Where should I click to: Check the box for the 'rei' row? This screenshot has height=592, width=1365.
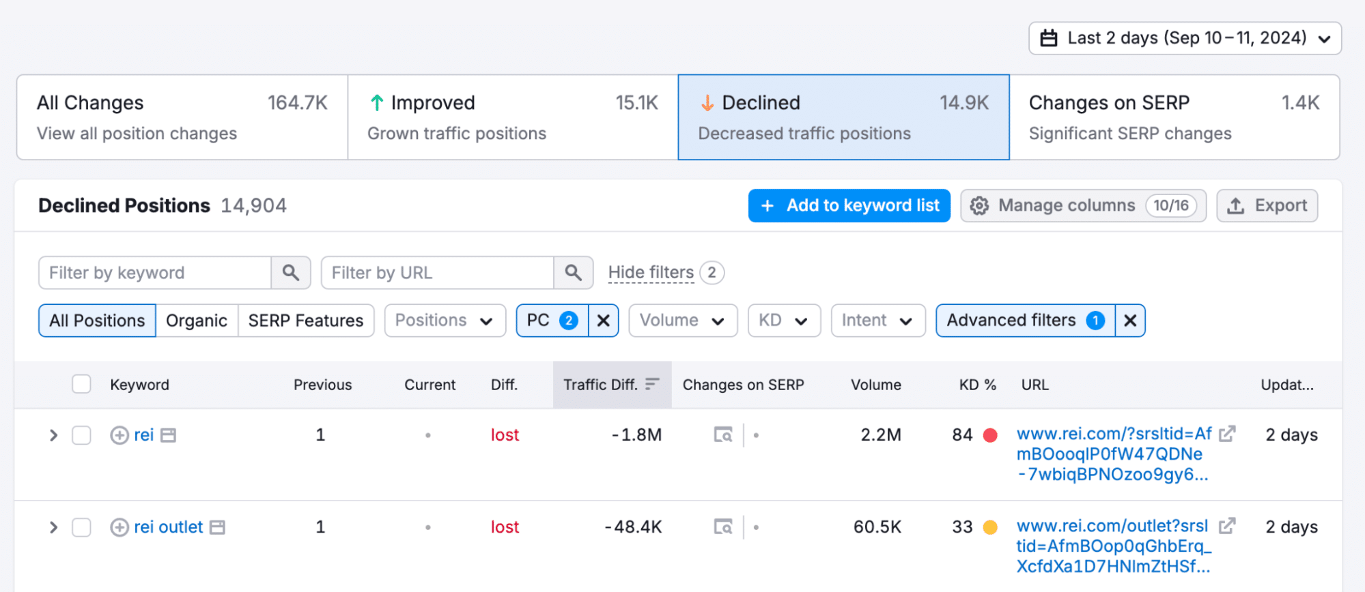point(81,435)
